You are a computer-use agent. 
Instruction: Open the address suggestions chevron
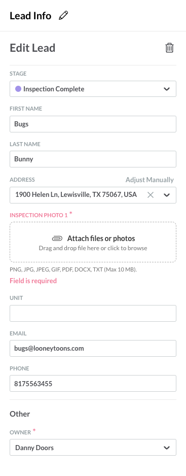tap(167, 195)
